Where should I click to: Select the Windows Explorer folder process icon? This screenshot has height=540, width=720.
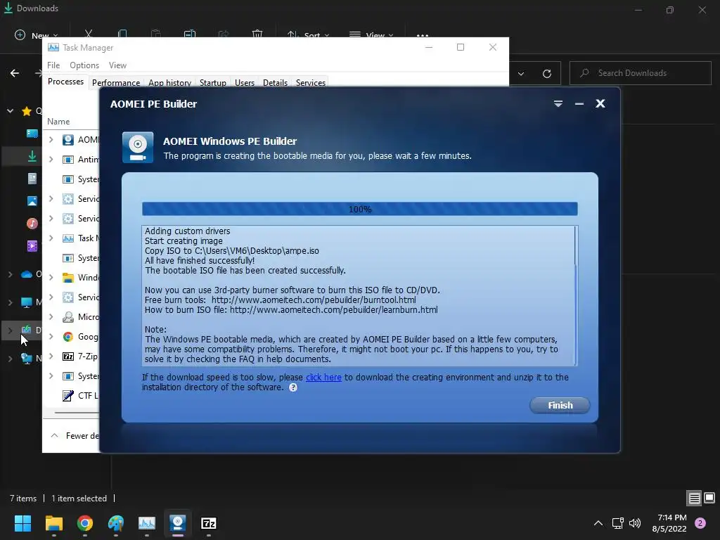(x=68, y=277)
